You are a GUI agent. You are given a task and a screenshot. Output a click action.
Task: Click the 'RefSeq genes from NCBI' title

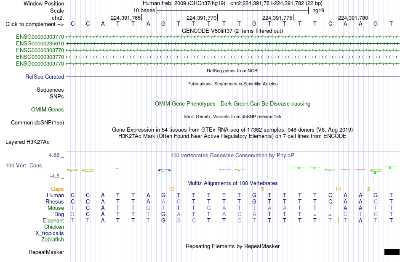(233, 71)
